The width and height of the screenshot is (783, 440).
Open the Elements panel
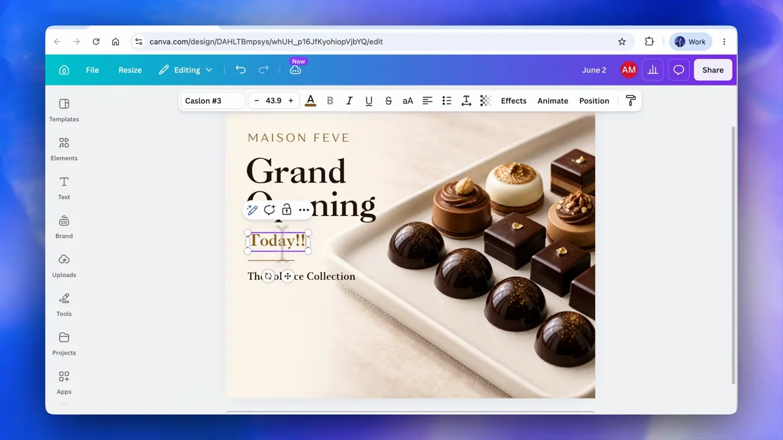pyautogui.click(x=64, y=149)
